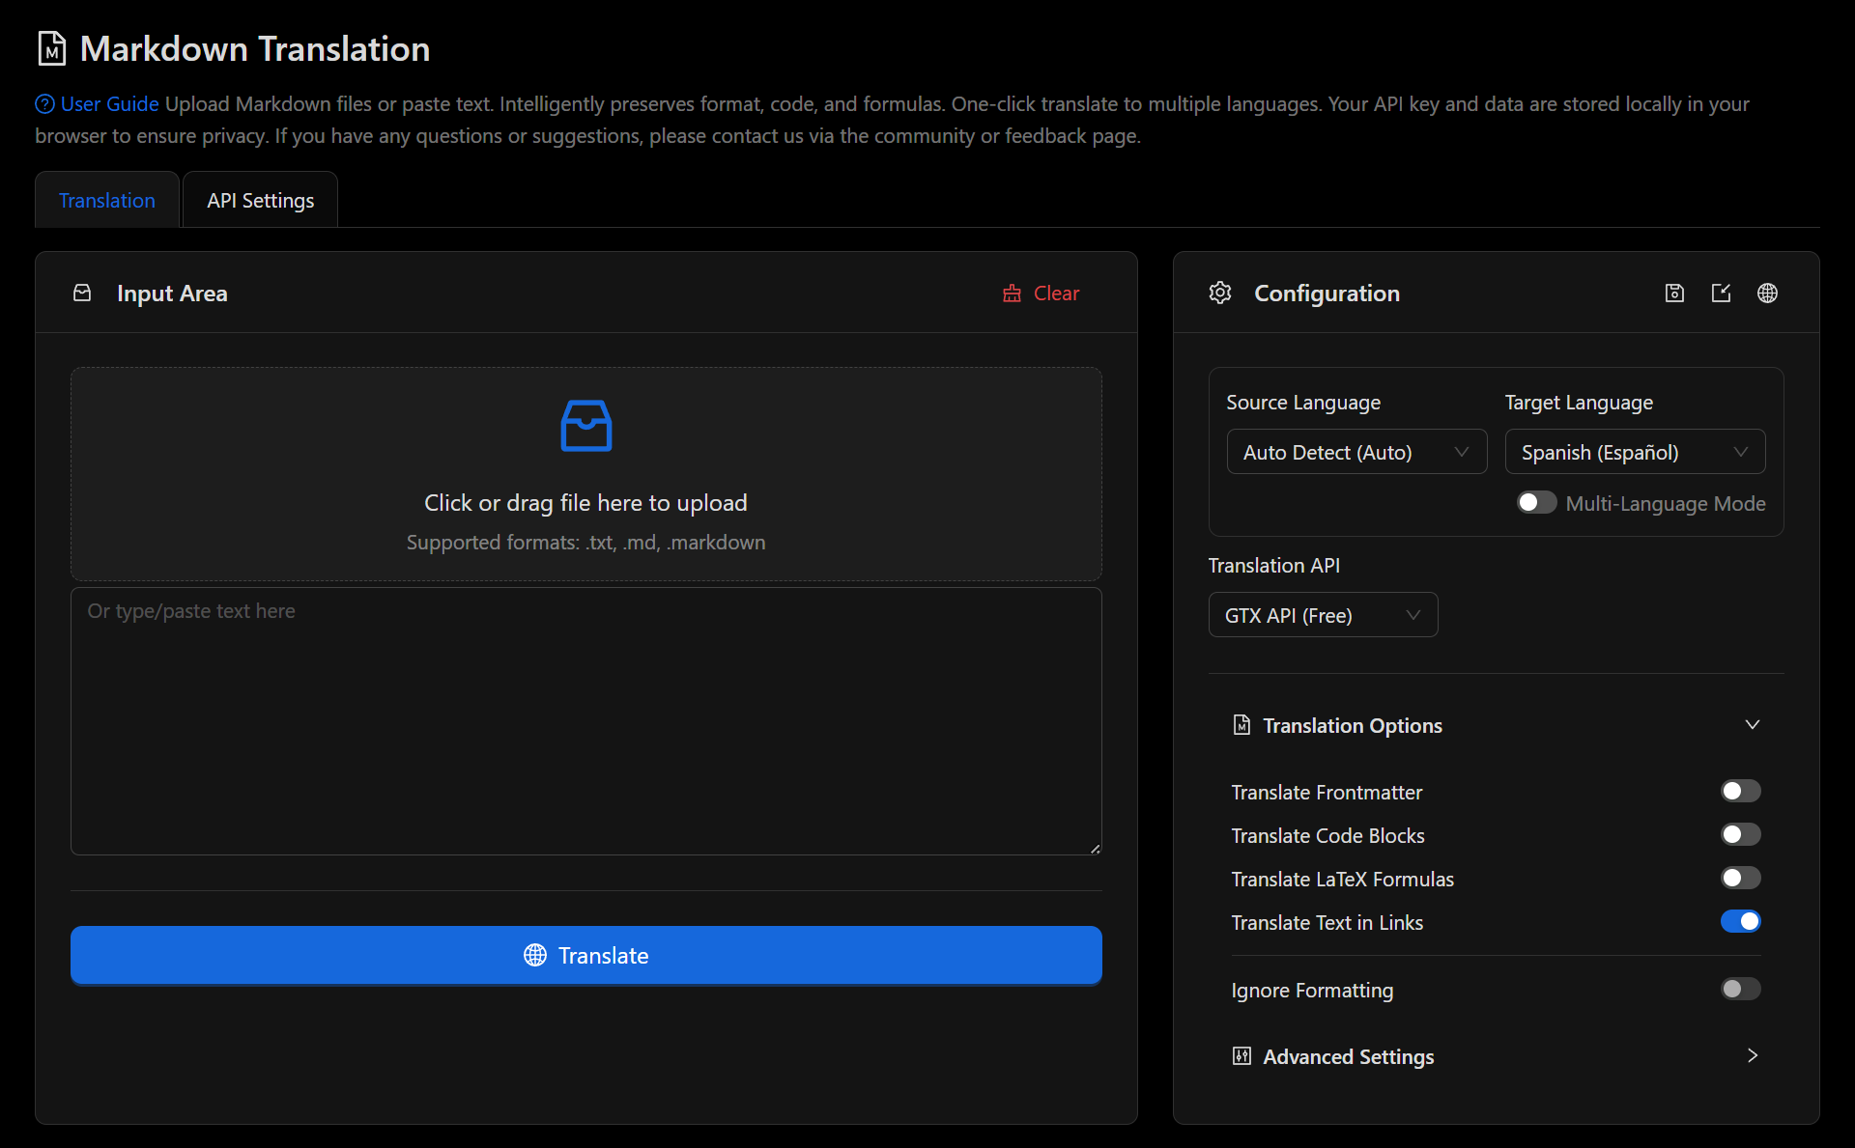Click the file upload icon in the drop zone

(x=585, y=425)
